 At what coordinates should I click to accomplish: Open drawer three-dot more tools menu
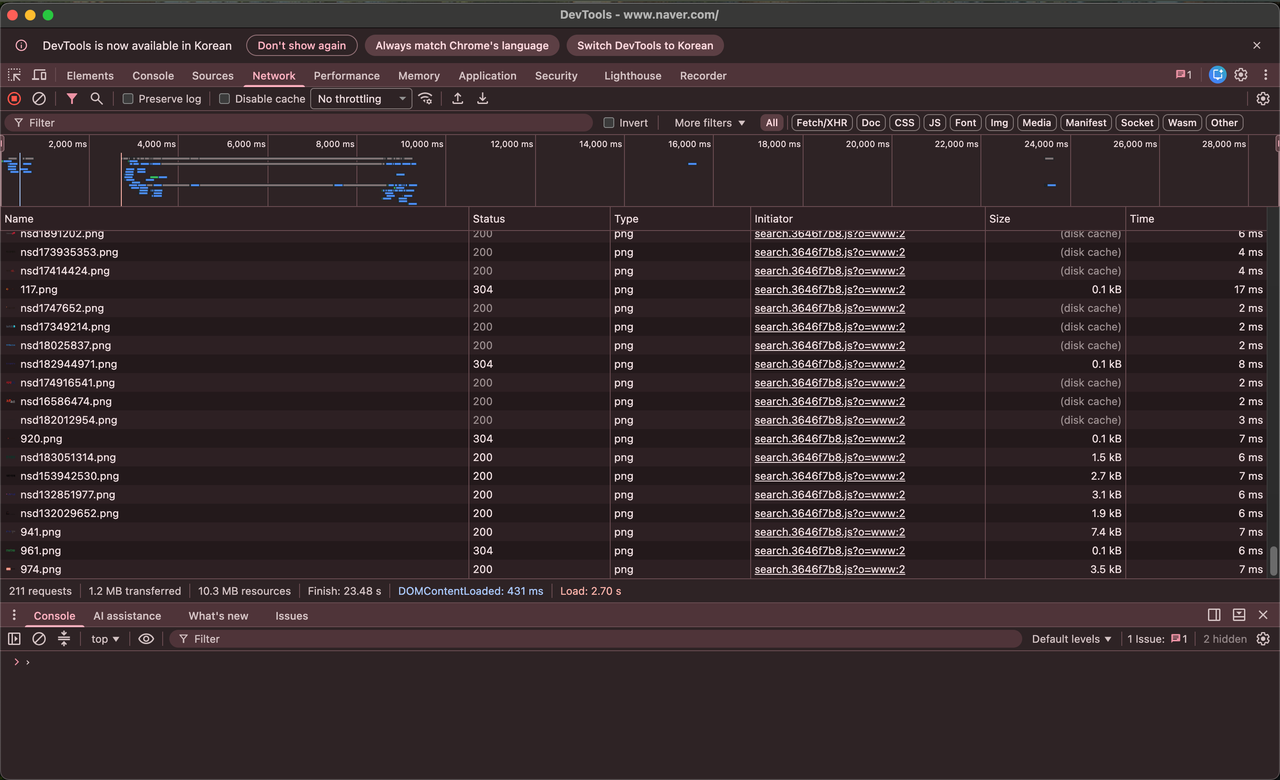click(x=14, y=615)
